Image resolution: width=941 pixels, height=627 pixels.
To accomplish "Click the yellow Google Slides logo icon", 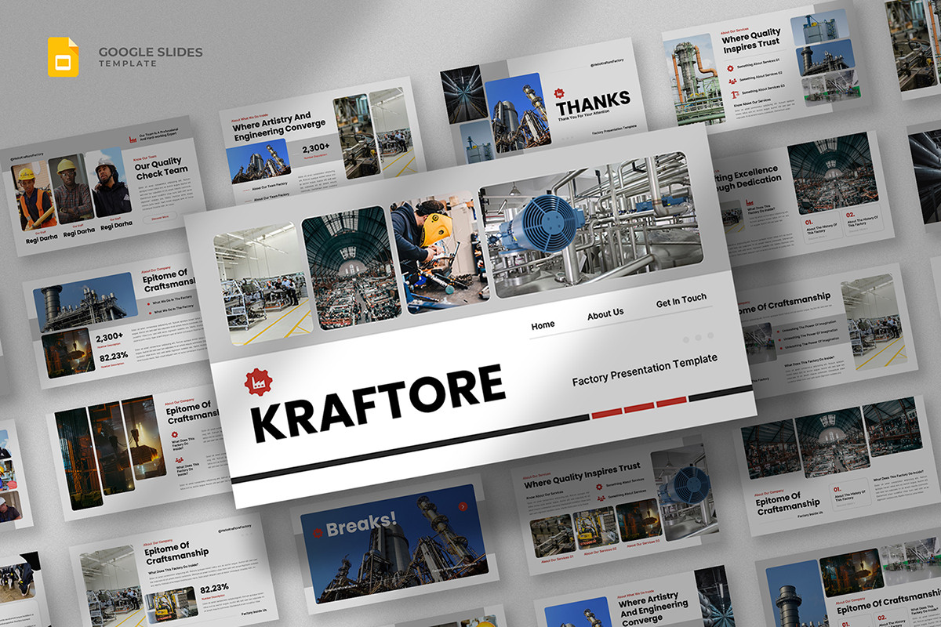I will point(63,56).
